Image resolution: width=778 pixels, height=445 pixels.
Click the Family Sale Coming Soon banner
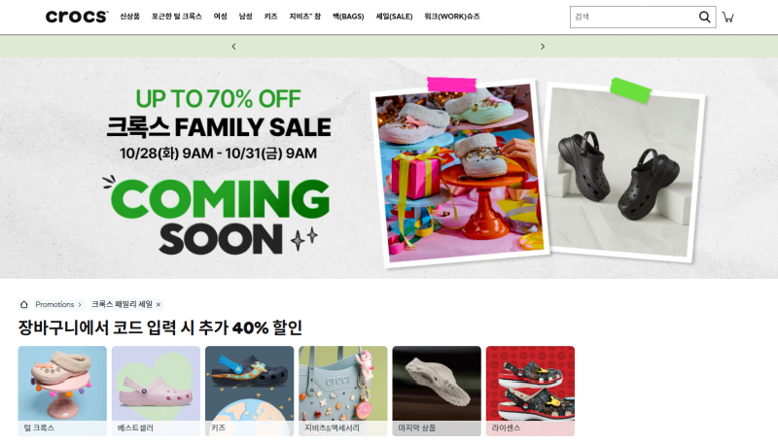[389, 168]
